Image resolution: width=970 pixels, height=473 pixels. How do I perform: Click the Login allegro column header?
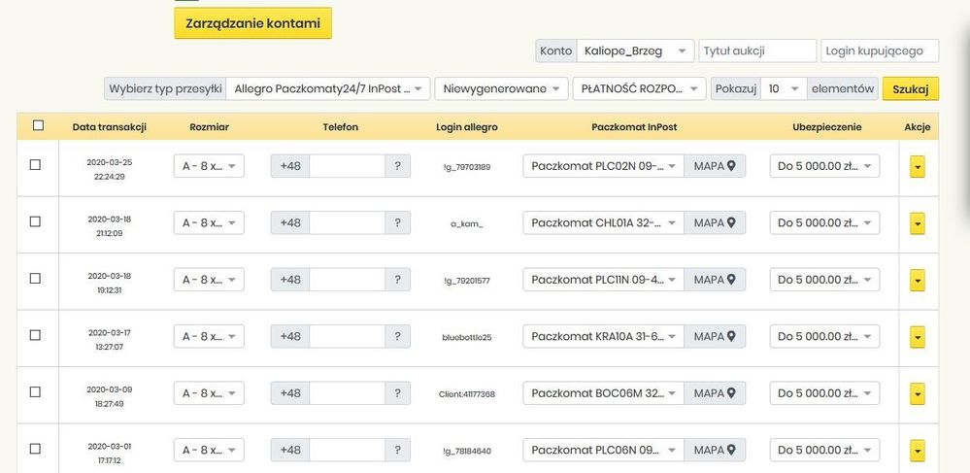[x=467, y=127]
